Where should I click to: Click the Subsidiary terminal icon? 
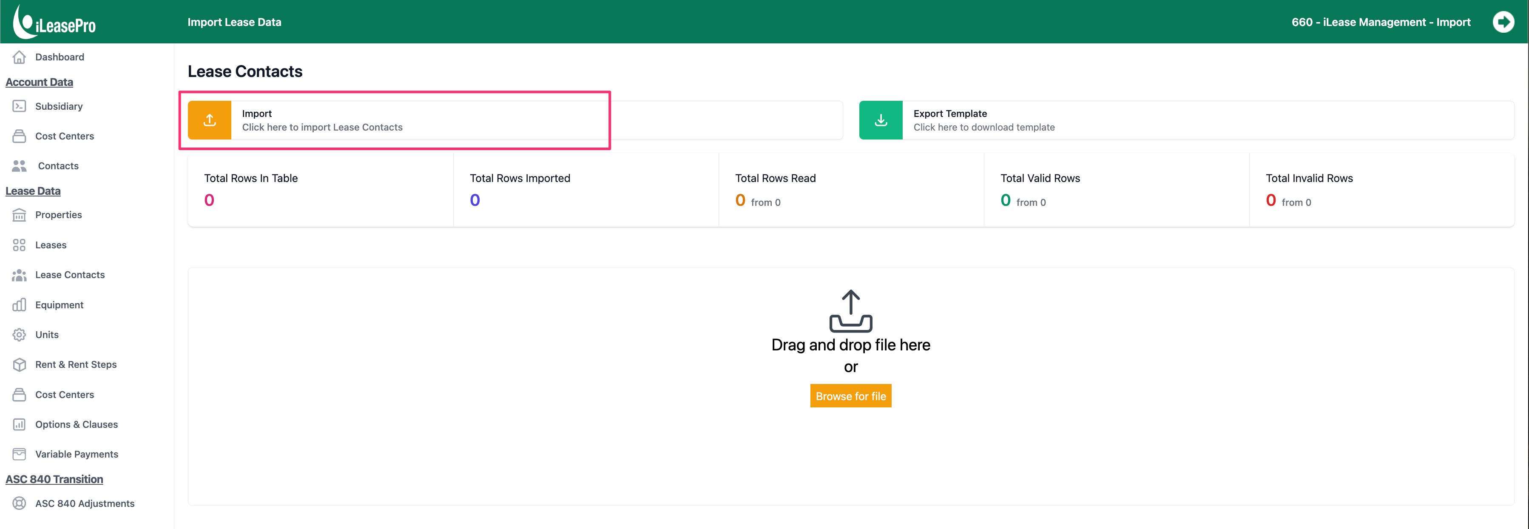[19, 106]
